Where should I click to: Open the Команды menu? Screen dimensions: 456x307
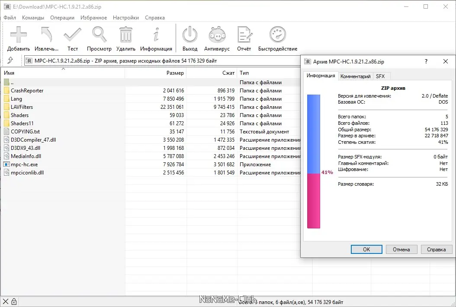click(33, 18)
